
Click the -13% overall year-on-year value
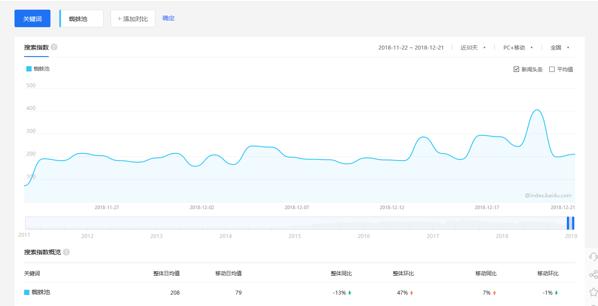340,293
